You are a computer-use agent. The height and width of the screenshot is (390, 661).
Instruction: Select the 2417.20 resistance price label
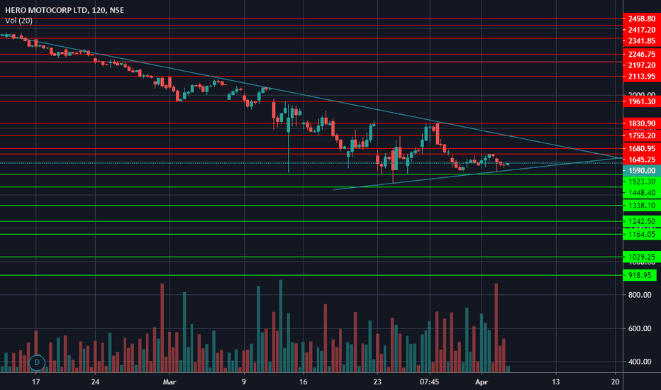click(642, 30)
